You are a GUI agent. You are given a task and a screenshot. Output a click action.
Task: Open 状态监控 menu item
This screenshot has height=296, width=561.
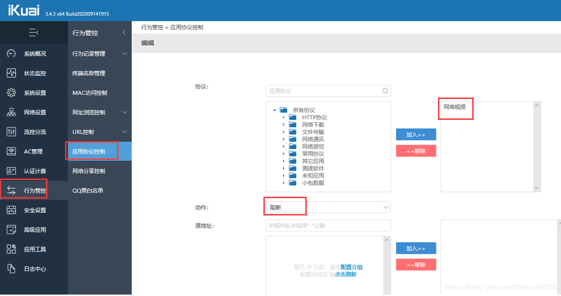point(34,73)
